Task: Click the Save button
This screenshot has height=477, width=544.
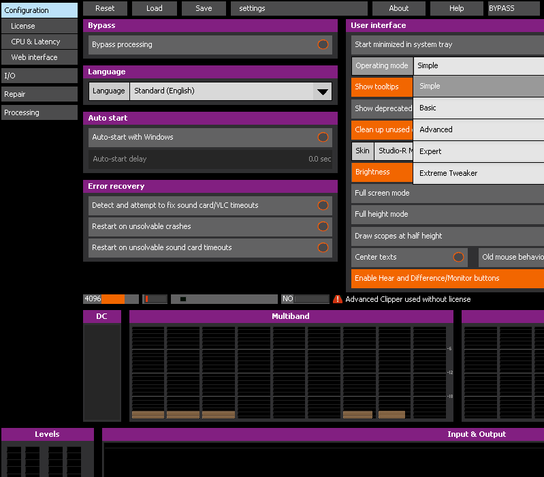Action: click(204, 8)
